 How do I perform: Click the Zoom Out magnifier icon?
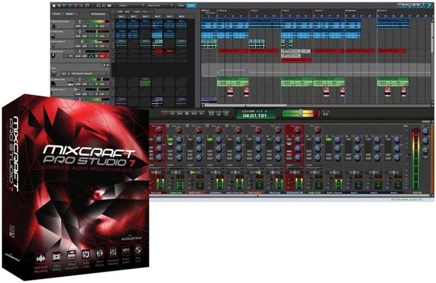pyautogui.click(x=104, y=5)
